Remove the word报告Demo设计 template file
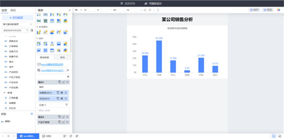Screen dimensions: 284x139 pos(68,70)
